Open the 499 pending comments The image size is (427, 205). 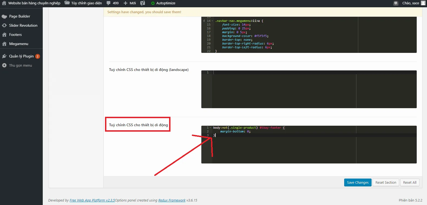[x=116, y=3]
